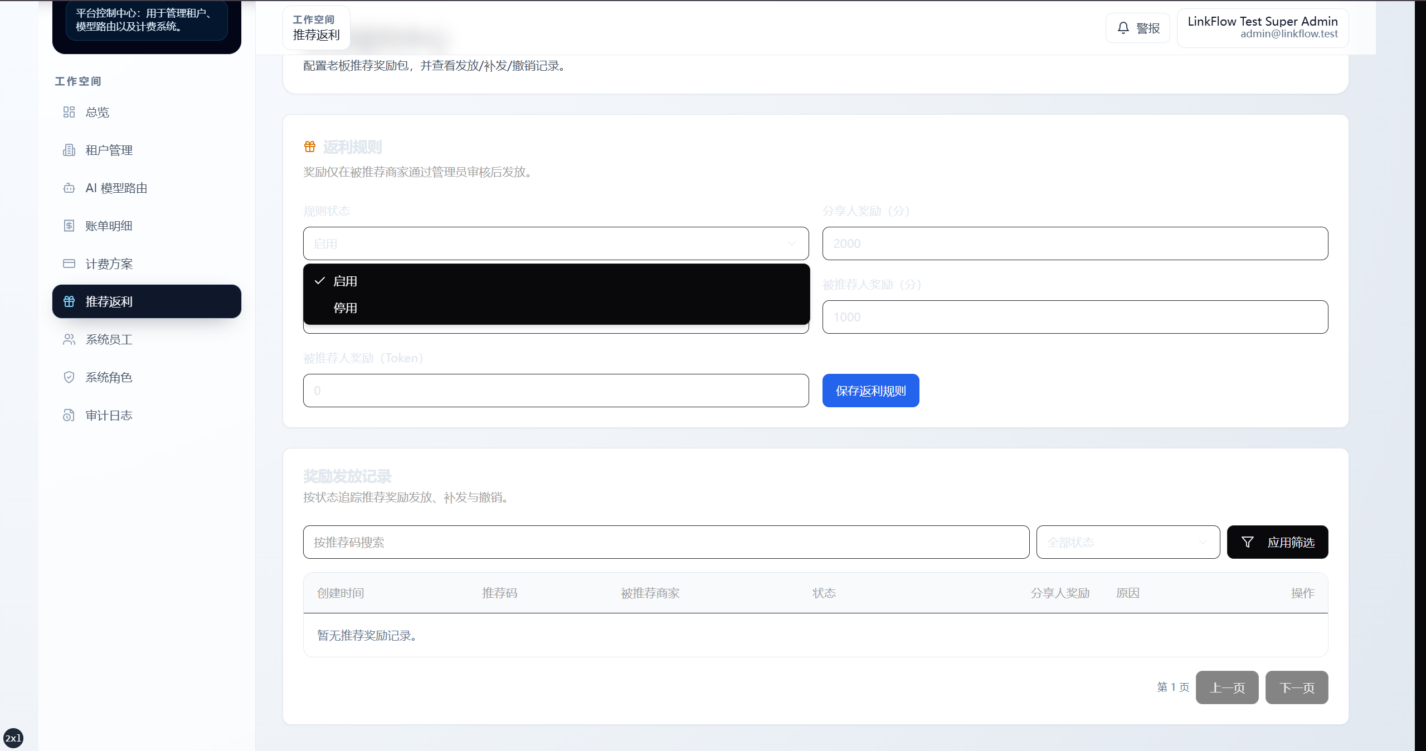Click the 计费方案 card icon

pyautogui.click(x=69, y=264)
